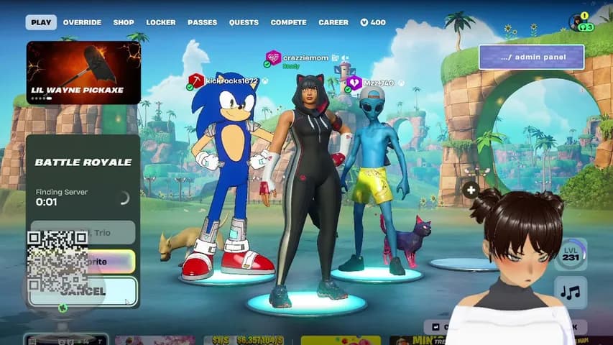Image resolution: width=613 pixels, height=345 pixels.
Task: Switch to the QUESTS tab
Action: tap(244, 22)
